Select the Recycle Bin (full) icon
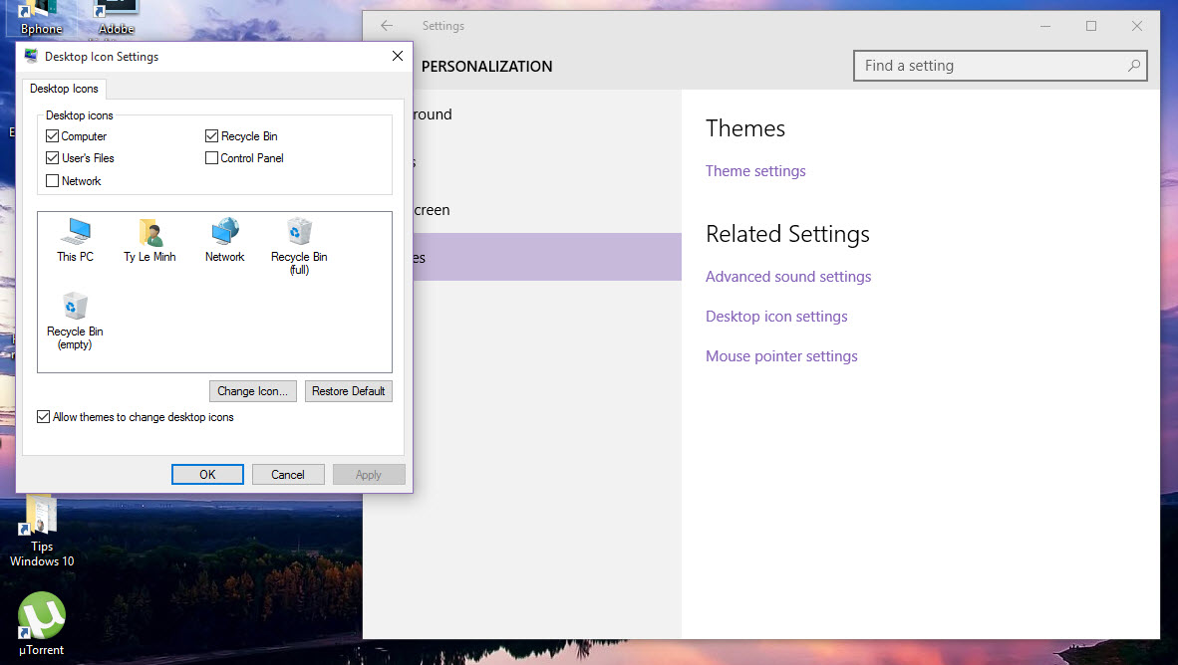Viewport: 1178px width, 665px height. [298, 239]
